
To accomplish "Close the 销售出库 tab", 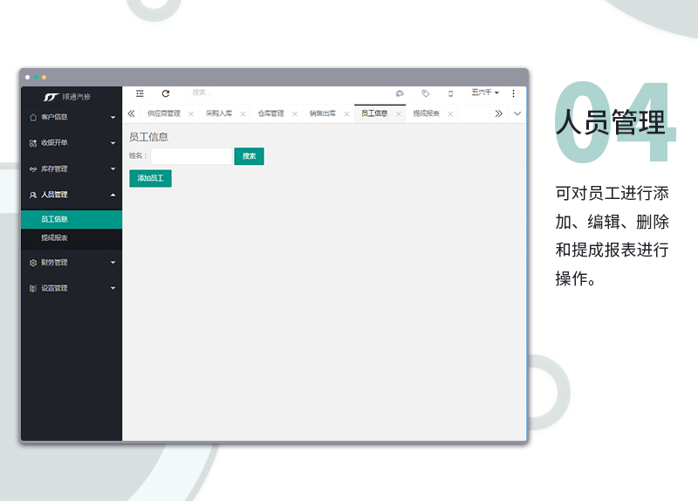I will pos(346,114).
